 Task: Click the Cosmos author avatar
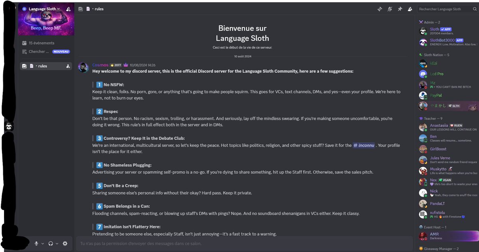point(83,67)
